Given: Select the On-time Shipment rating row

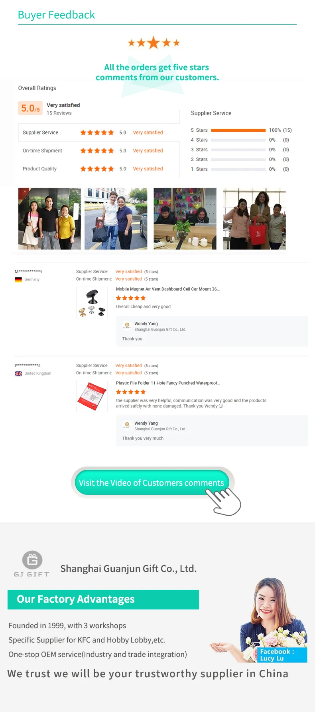Looking at the screenshot, I should click(x=99, y=150).
